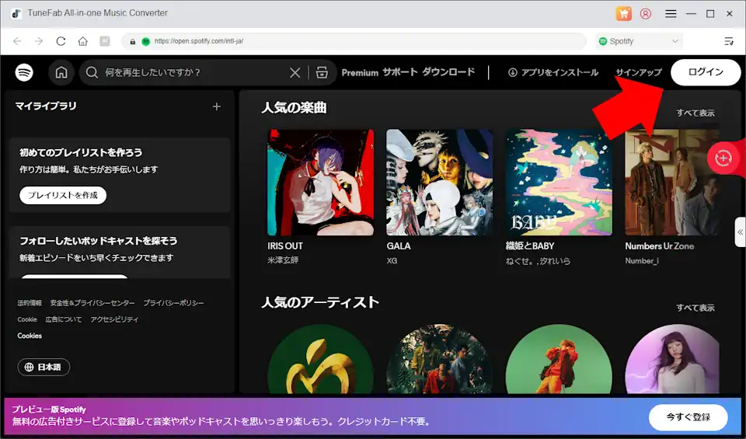Viewport: 746px width, 439px height.
Task: Open the IRIS OUT album thumbnail
Action: click(320, 182)
